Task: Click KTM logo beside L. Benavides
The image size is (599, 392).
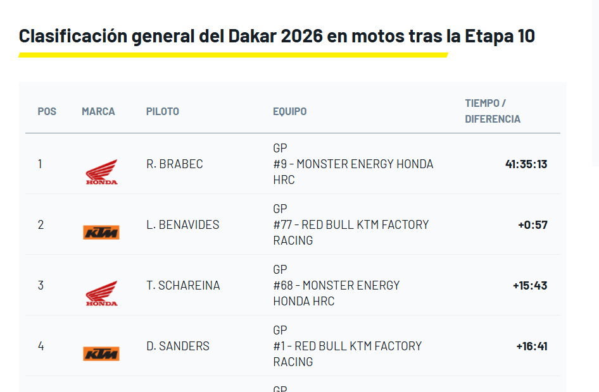Action: pos(101,232)
